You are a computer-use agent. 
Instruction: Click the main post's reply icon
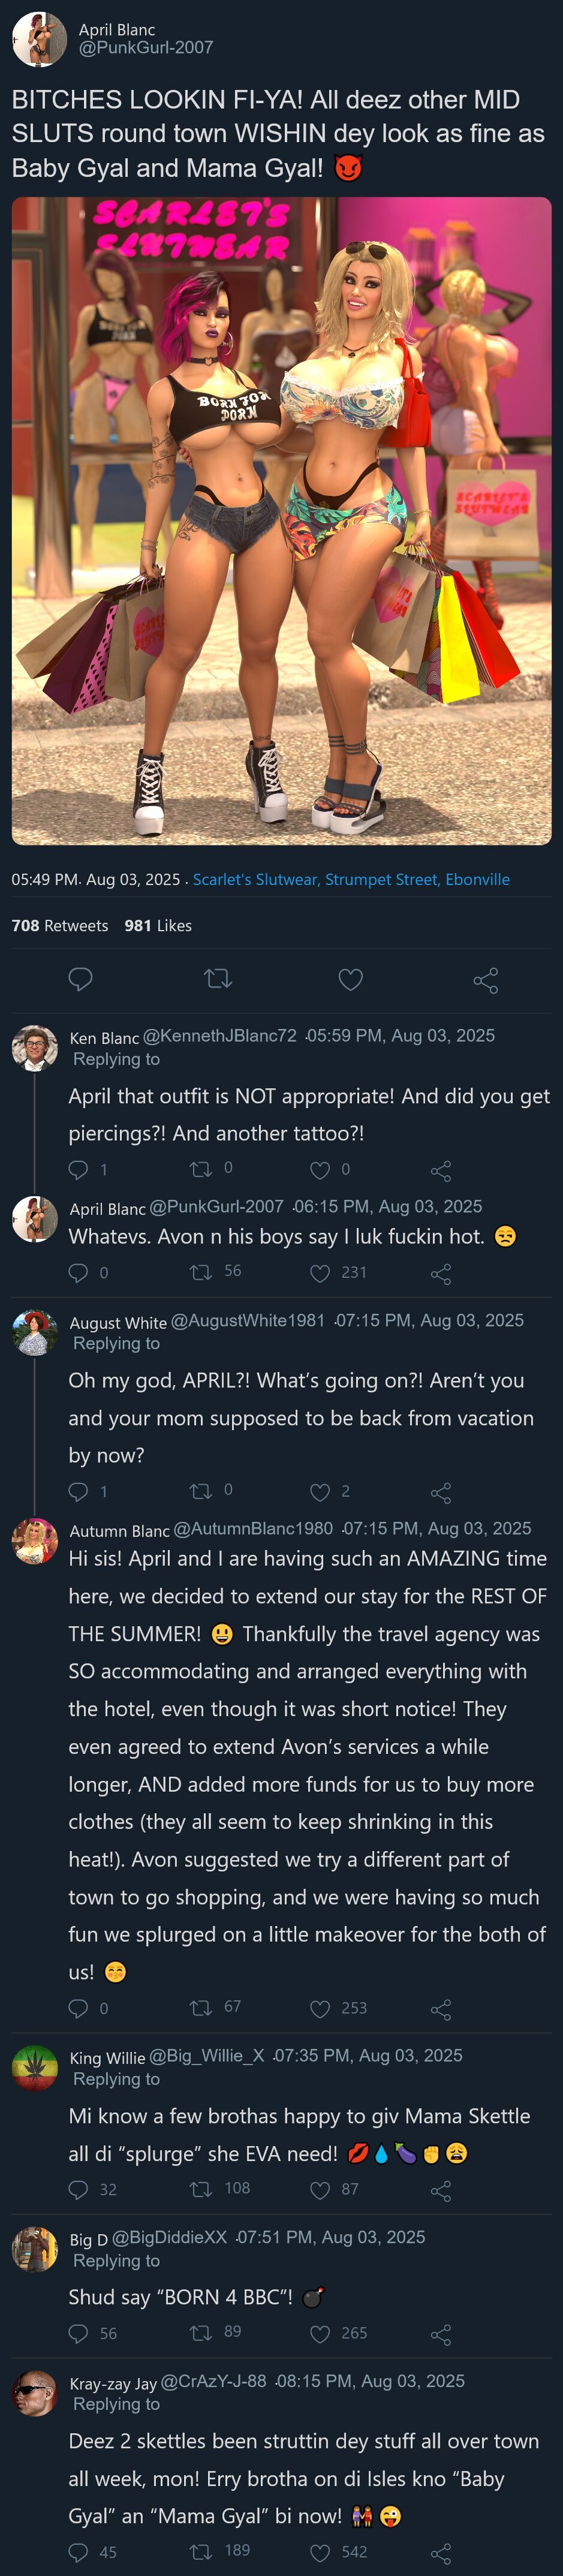click(x=80, y=979)
